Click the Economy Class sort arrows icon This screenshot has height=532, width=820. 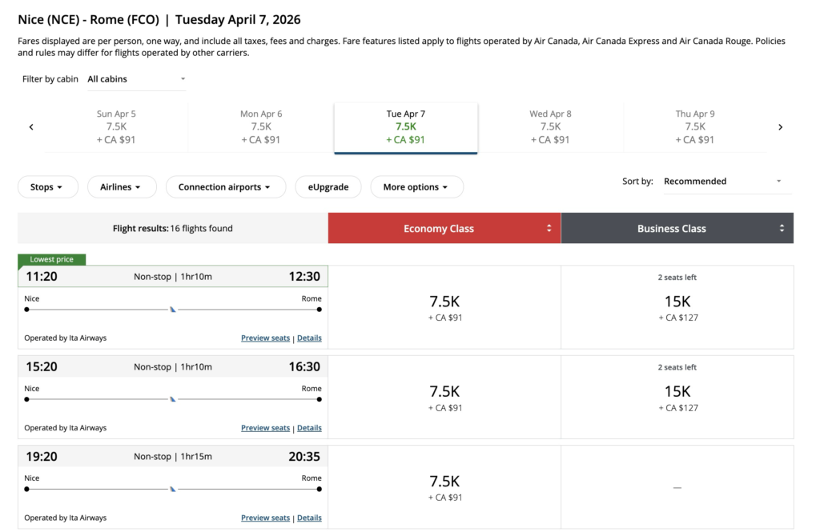(549, 228)
